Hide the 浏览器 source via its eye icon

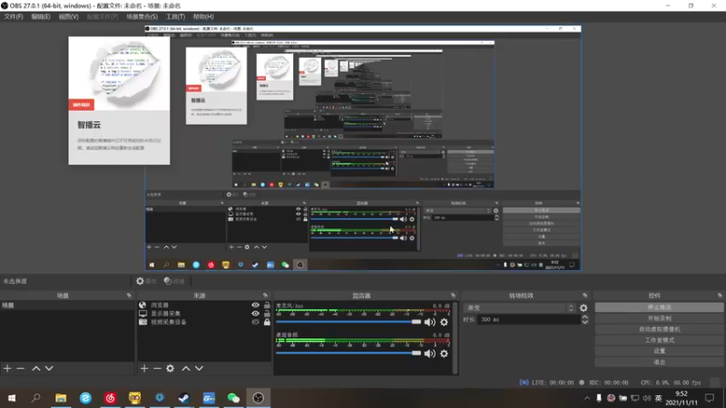(255, 305)
